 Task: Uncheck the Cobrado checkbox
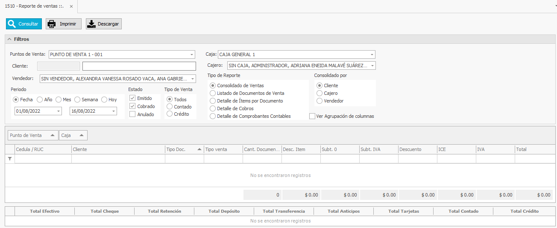coord(132,106)
